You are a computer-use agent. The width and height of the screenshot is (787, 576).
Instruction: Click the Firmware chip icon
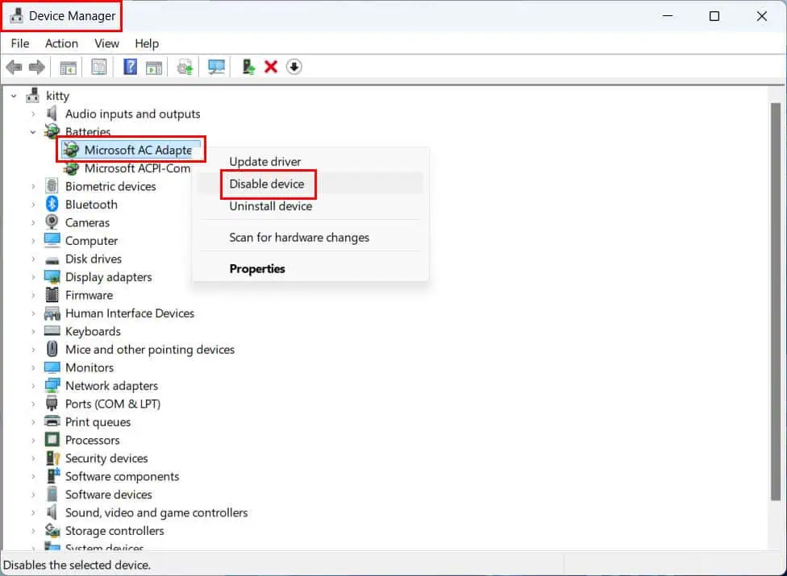pos(52,295)
